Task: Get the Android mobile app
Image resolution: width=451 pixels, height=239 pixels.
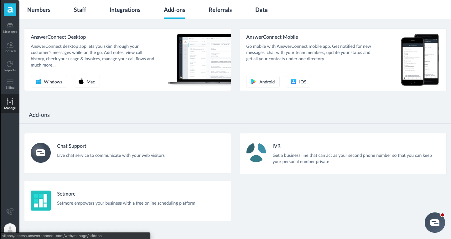Action: (263, 82)
